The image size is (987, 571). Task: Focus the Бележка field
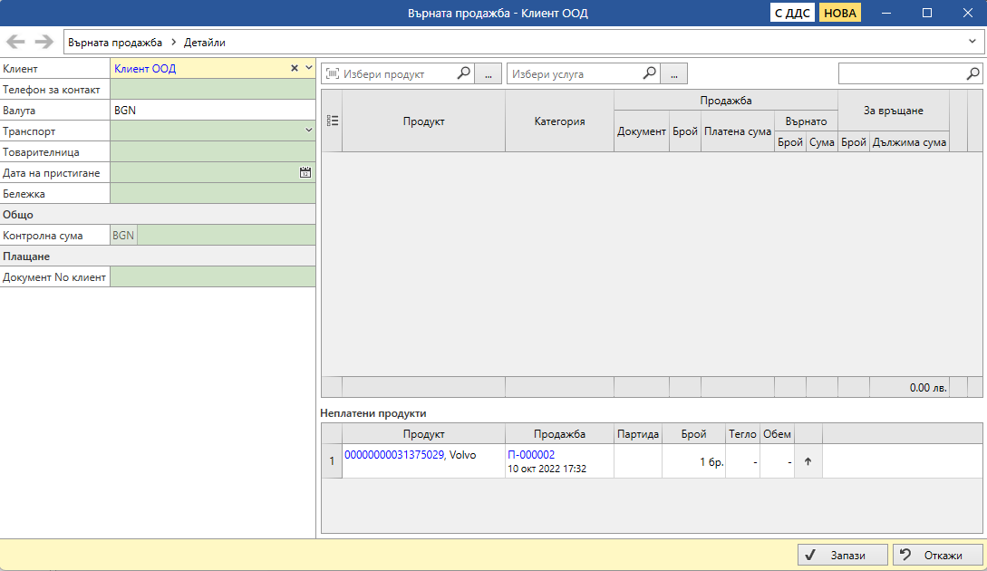(213, 193)
